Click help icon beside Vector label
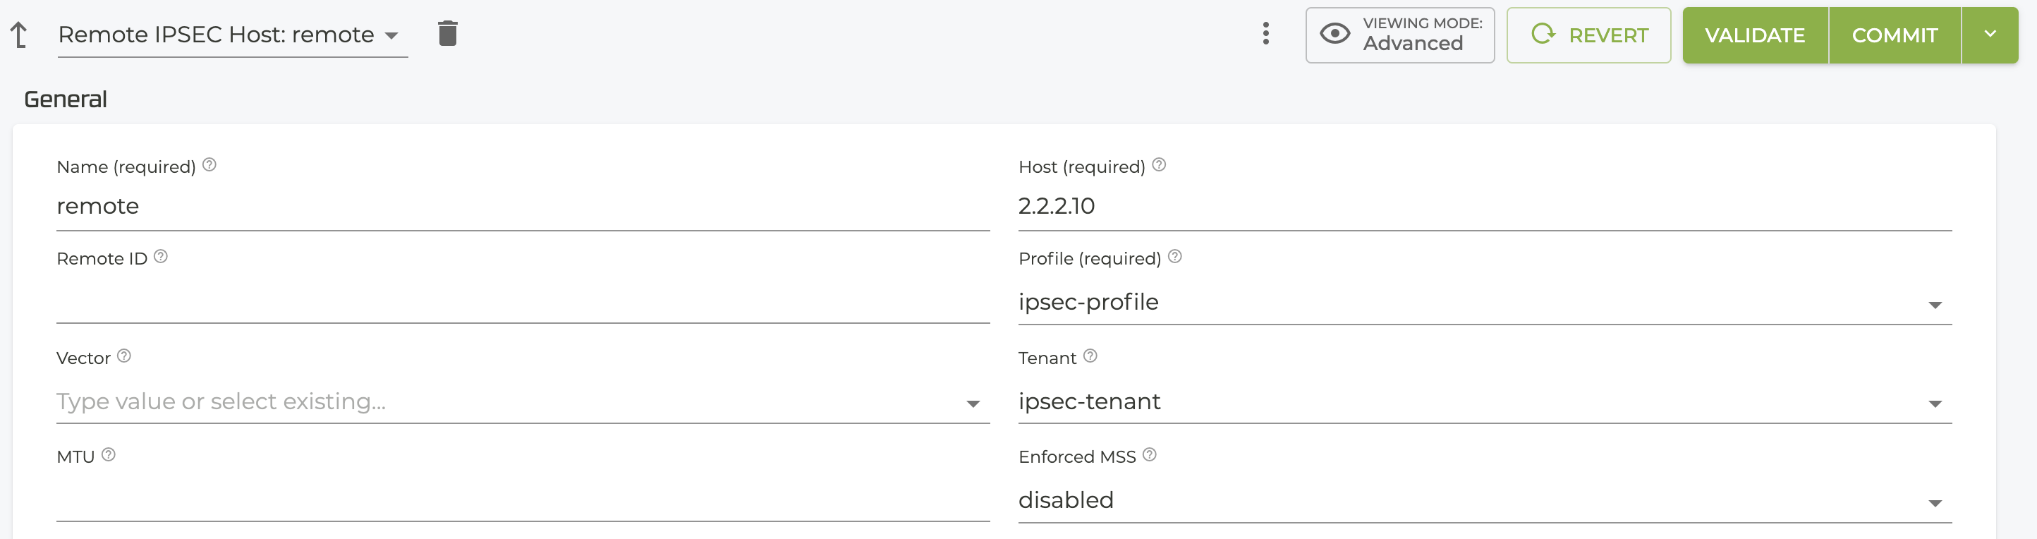This screenshot has width=2037, height=539. tap(124, 357)
